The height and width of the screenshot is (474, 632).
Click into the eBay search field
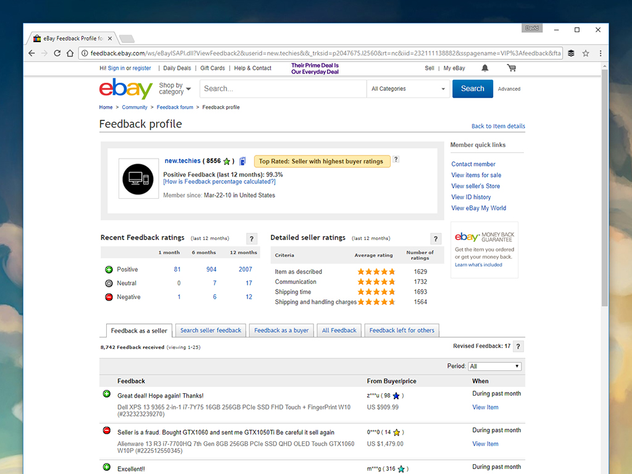[x=283, y=89]
